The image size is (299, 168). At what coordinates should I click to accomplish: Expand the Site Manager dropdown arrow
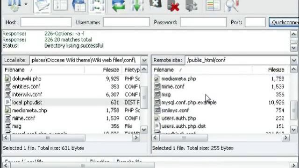pos(26,4)
